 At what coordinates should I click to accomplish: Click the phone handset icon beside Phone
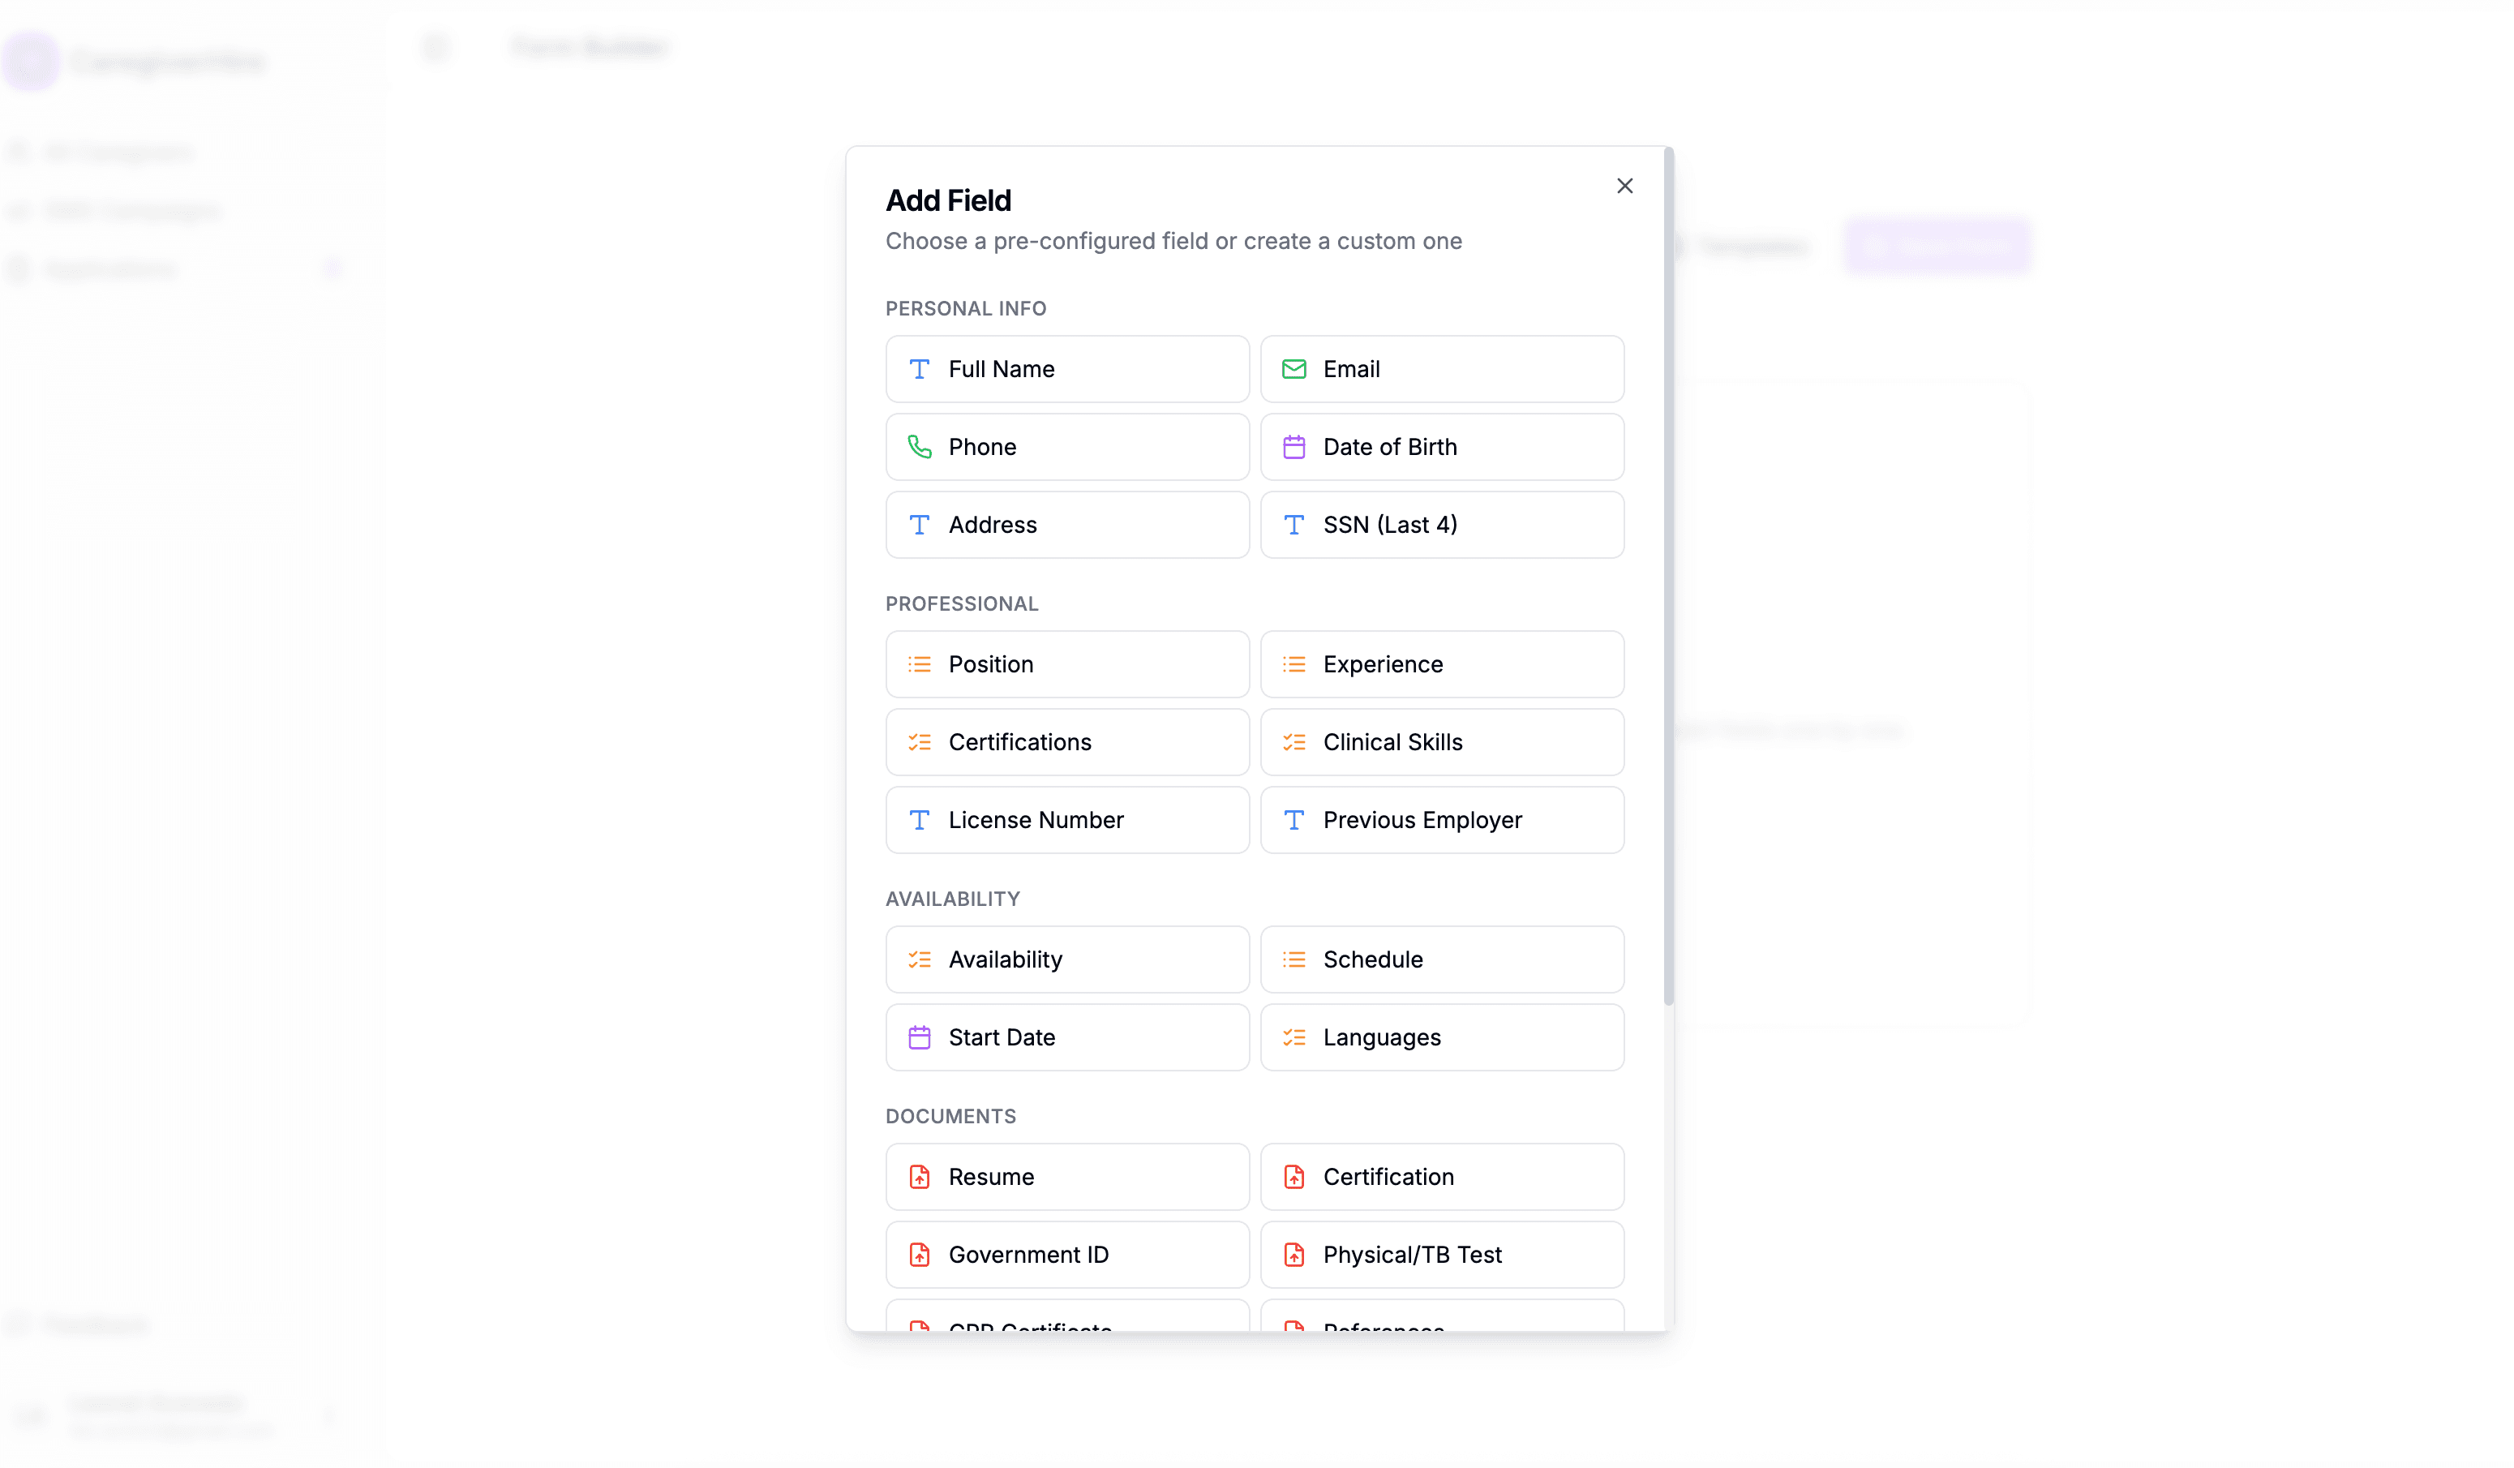point(919,446)
